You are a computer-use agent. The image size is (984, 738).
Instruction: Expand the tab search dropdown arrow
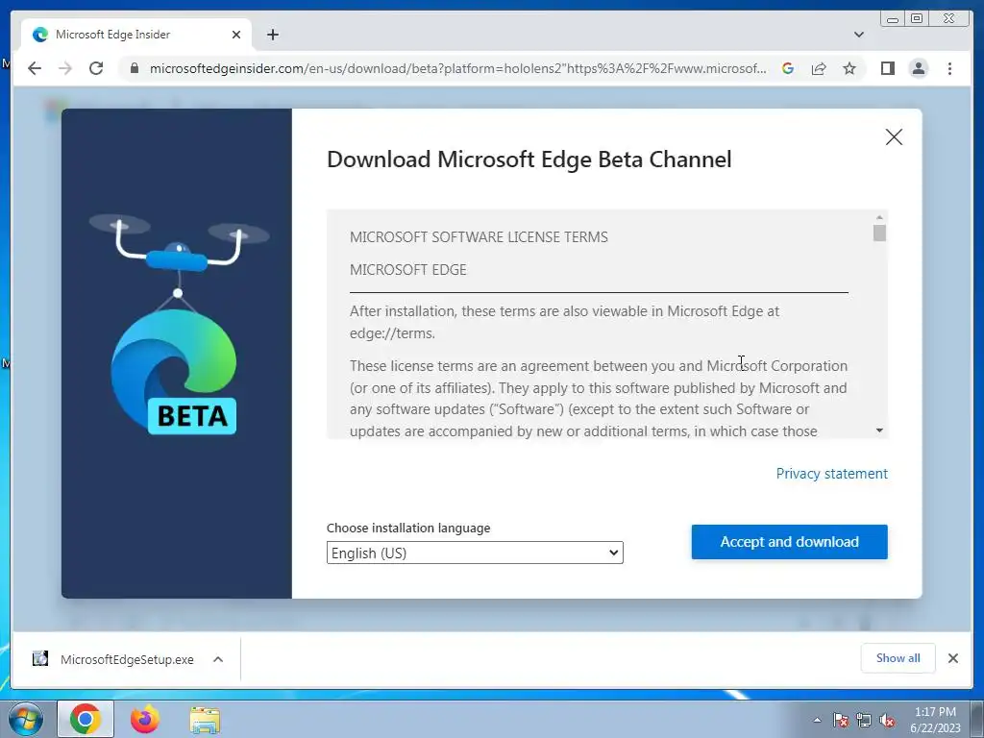coord(858,35)
